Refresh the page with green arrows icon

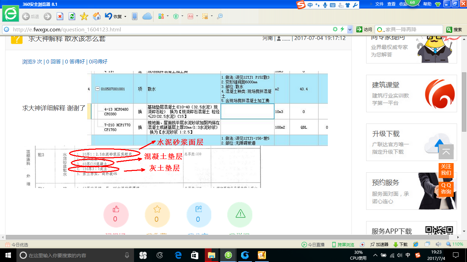tap(72, 16)
